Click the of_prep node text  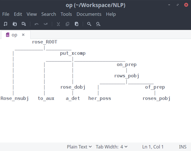(x=155, y=87)
